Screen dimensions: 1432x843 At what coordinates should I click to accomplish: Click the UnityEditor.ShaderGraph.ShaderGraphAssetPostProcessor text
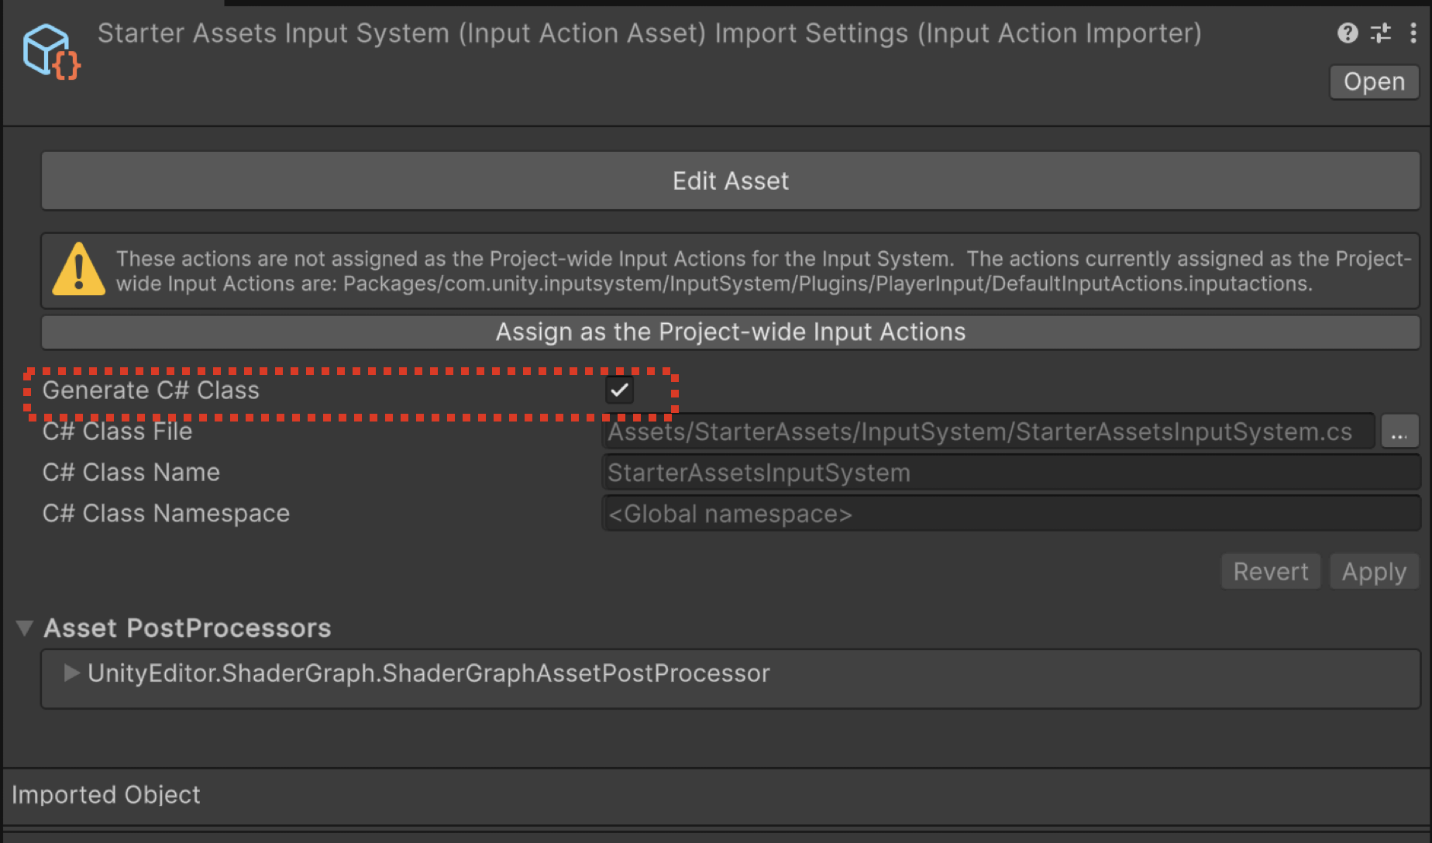[x=429, y=673]
